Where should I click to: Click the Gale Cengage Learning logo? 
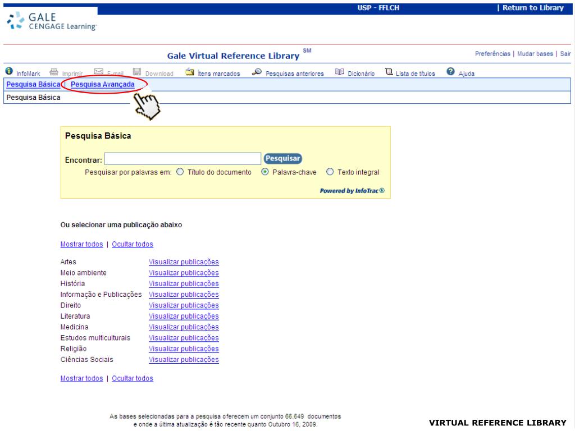coord(52,21)
